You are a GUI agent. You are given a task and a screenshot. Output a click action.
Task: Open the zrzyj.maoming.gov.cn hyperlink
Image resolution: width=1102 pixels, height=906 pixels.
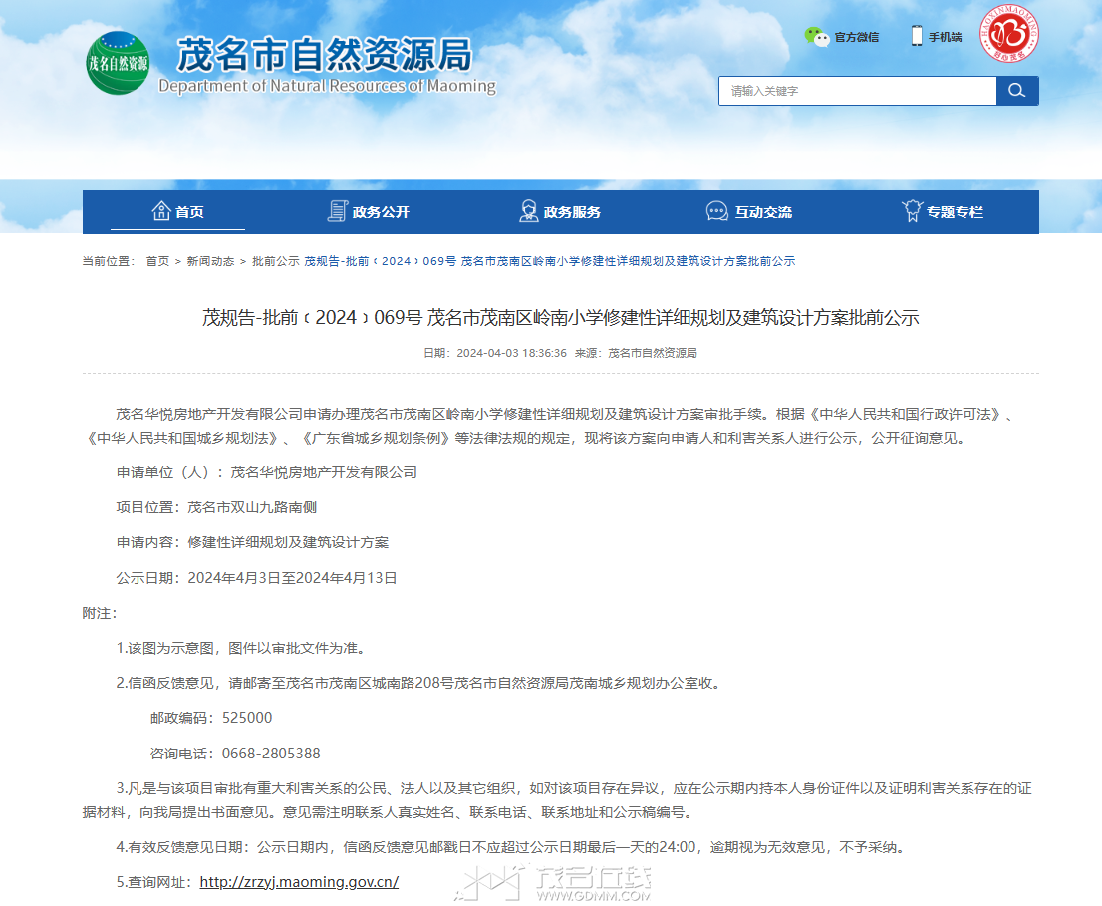tap(299, 882)
